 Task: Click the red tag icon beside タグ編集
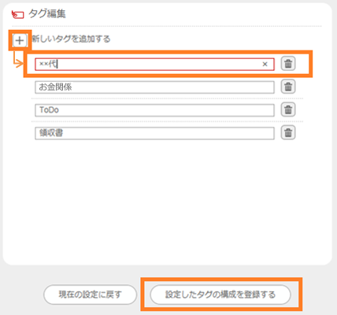[18, 15]
